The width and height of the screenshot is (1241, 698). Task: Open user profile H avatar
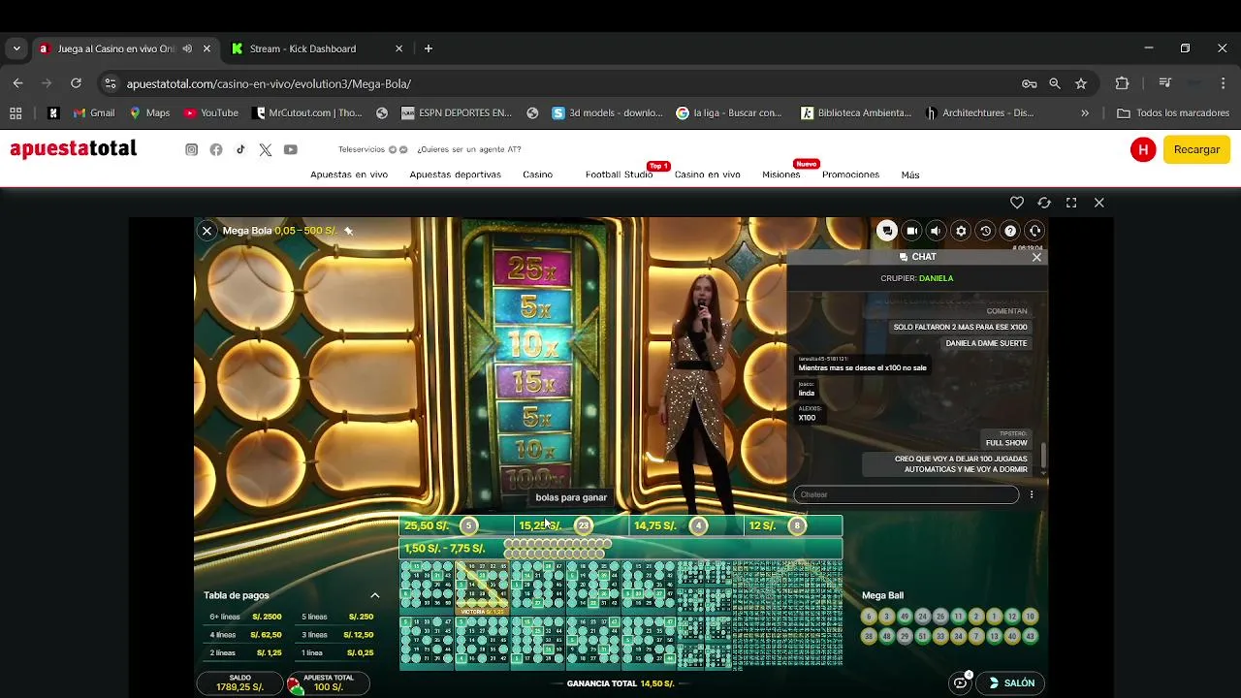(1143, 149)
